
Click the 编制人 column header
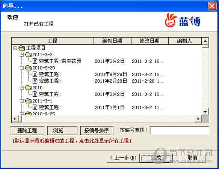pyautogui.click(x=185, y=41)
